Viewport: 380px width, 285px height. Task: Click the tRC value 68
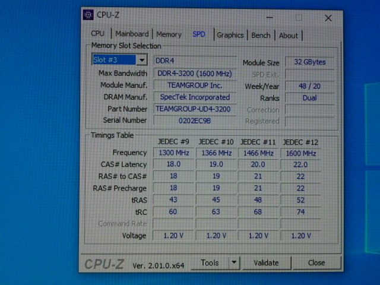[258, 212]
